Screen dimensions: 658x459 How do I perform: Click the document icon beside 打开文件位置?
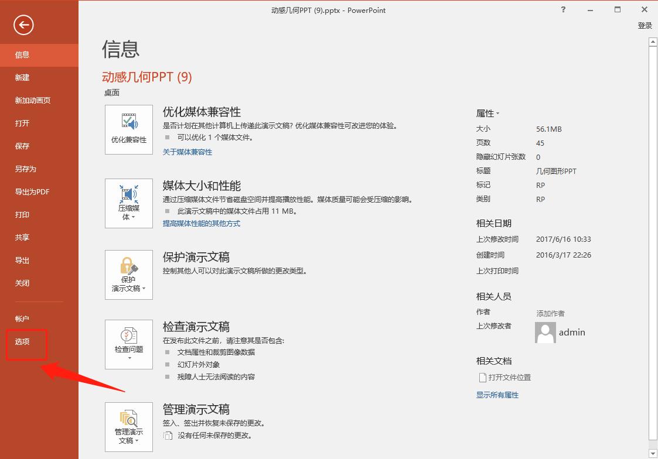[482, 378]
